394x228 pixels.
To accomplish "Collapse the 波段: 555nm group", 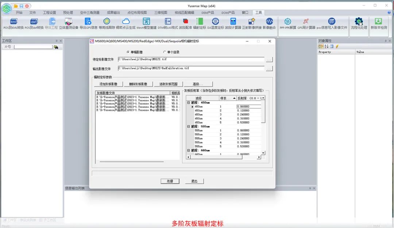I will 189,126.
